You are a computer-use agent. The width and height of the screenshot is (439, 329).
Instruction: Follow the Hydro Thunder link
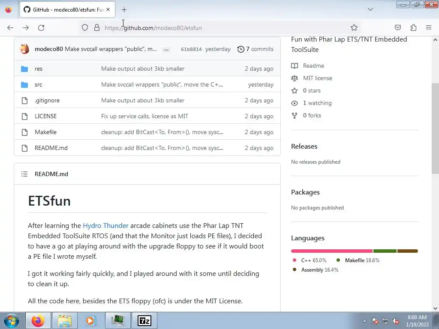coord(105,225)
